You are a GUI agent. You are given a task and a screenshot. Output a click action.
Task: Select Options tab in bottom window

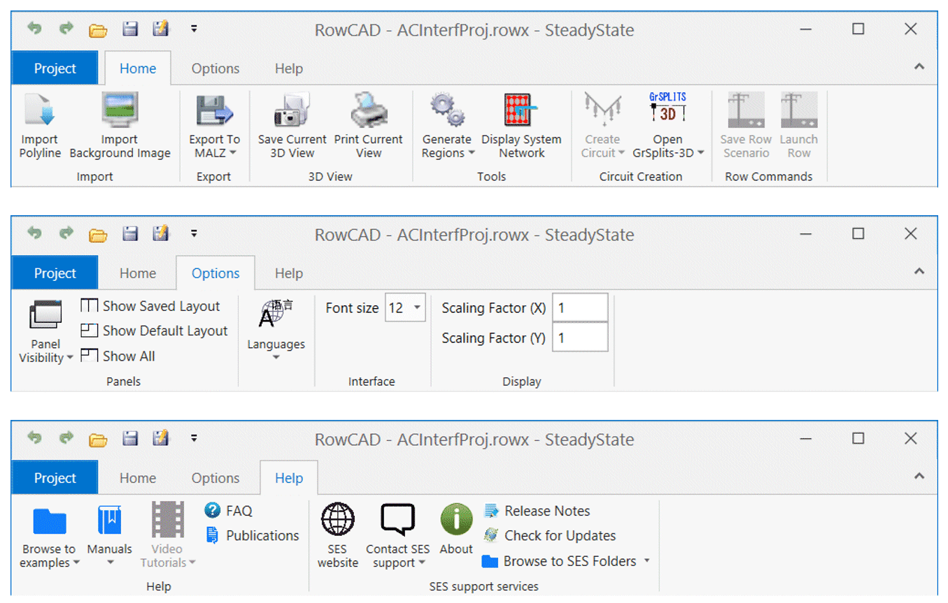coord(215,478)
